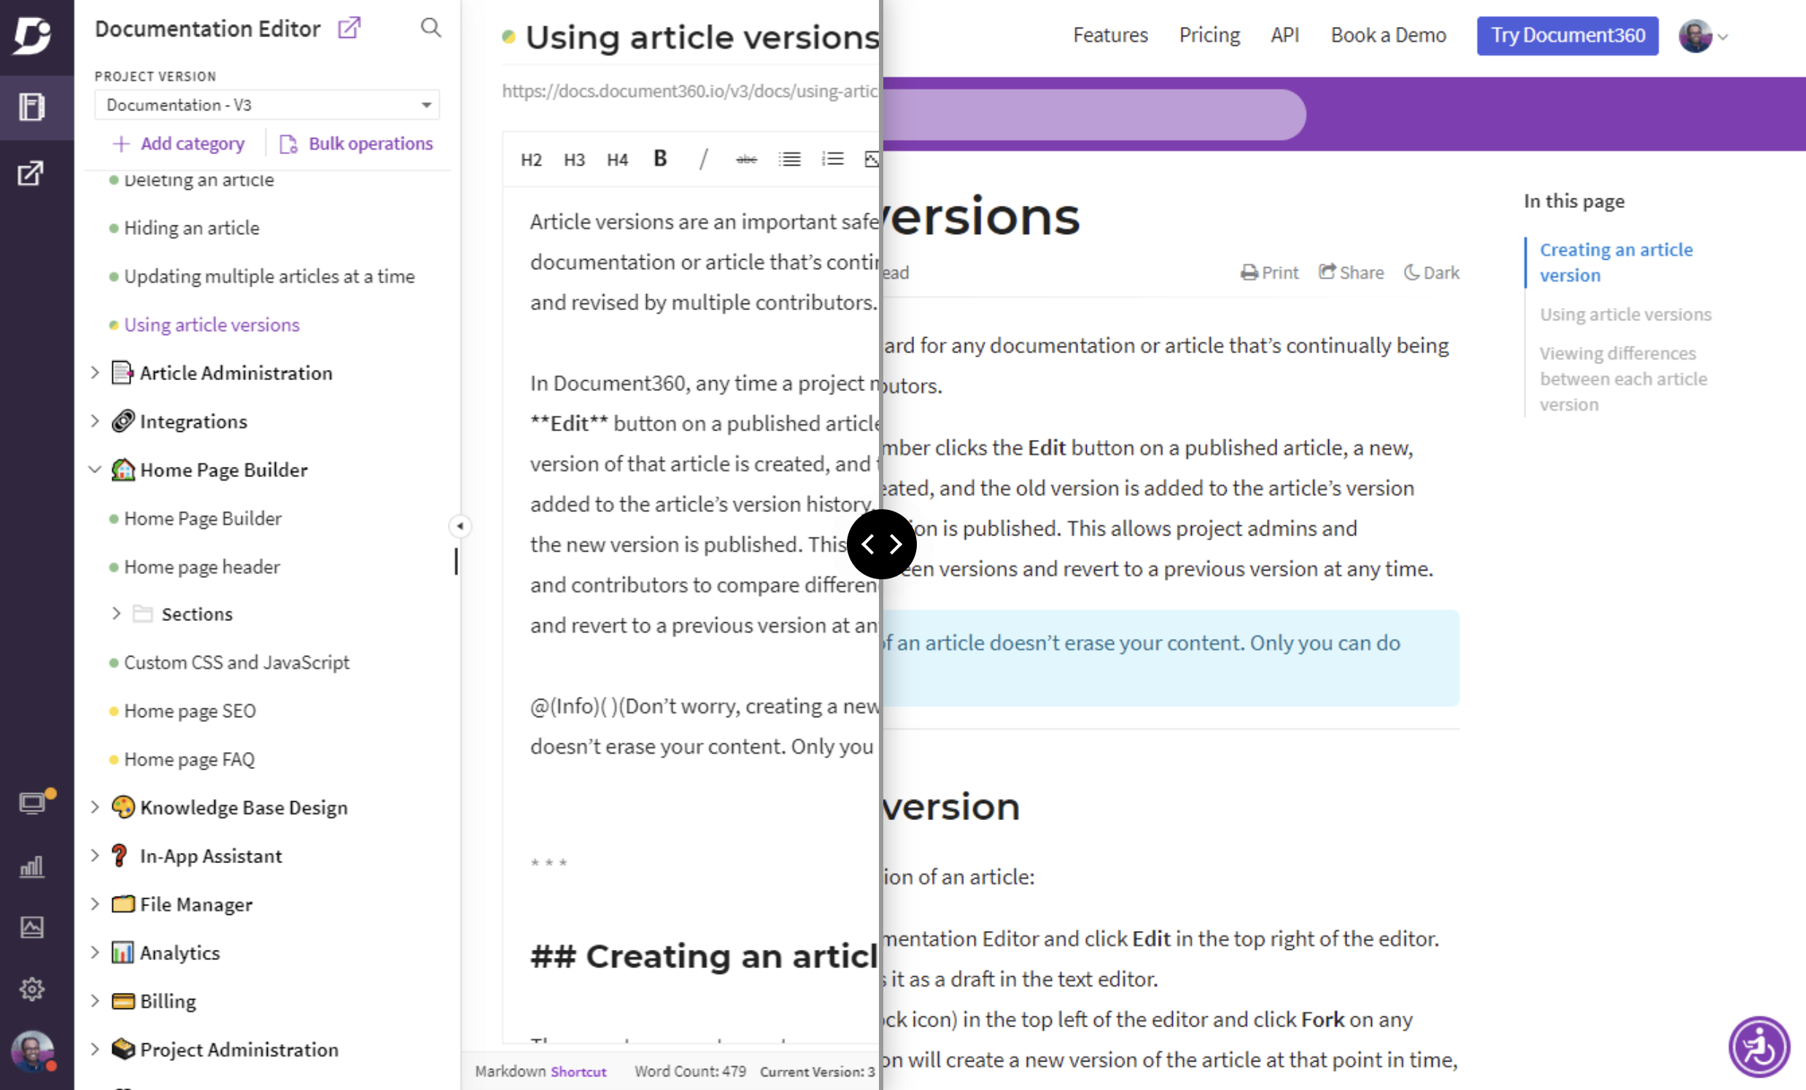Expand the In-App Assistant category

95,855
